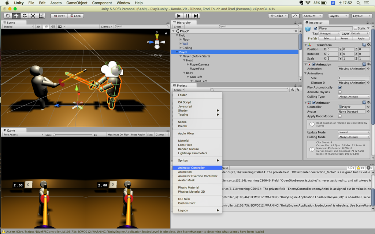Toggle scene audio speaker icon

[53, 26]
